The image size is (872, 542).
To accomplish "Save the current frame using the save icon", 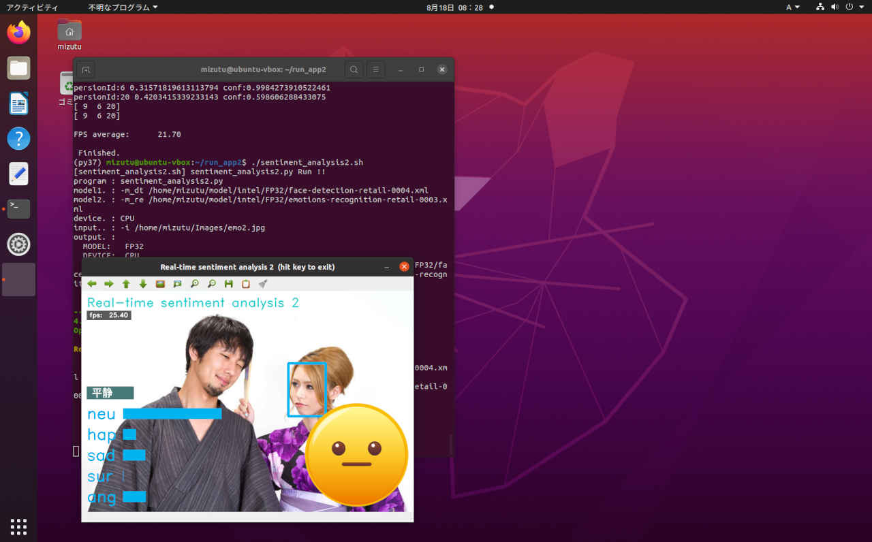I will [x=228, y=284].
